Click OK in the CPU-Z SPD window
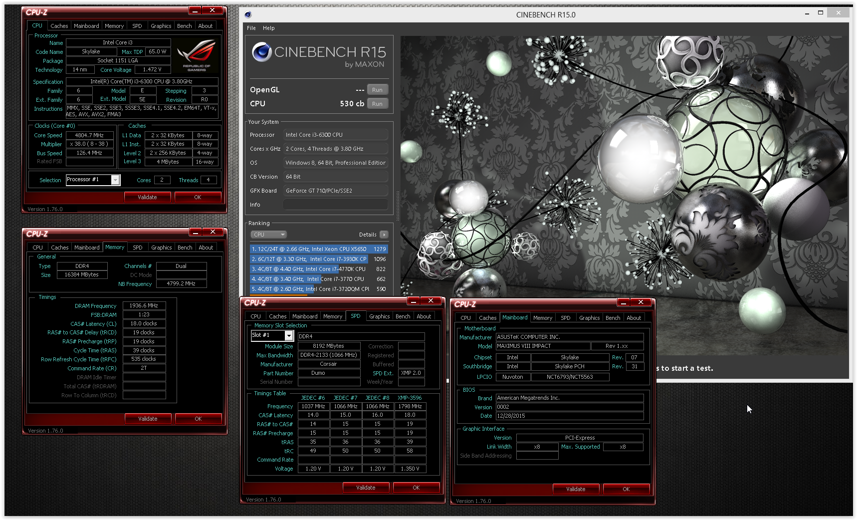This screenshot has width=857, height=520. point(416,488)
